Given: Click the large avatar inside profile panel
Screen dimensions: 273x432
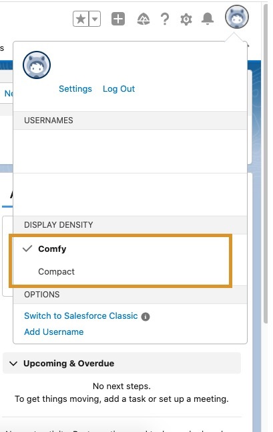Looking at the screenshot, I should pyautogui.click(x=37, y=65).
